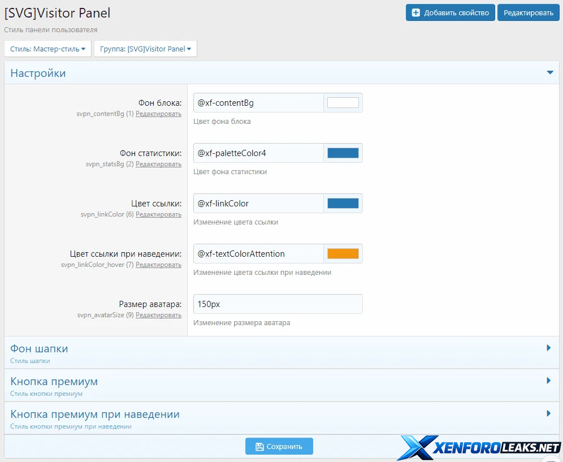Click the @xf-paletteColor4 input field
Image resolution: width=563 pixels, height=462 pixels.
click(x=258, y=153)
